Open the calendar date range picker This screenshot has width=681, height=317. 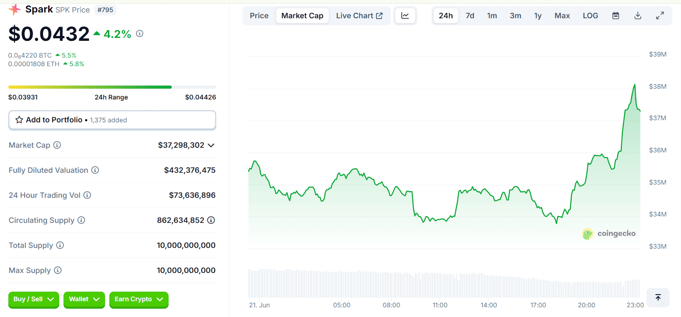tap(615, 16)
